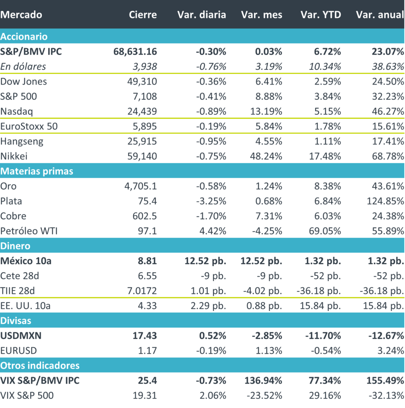Image resolution: width=405 pixels, height=408 pixels.
Task: Select the Accionario section header
Action: pos(24,37)
